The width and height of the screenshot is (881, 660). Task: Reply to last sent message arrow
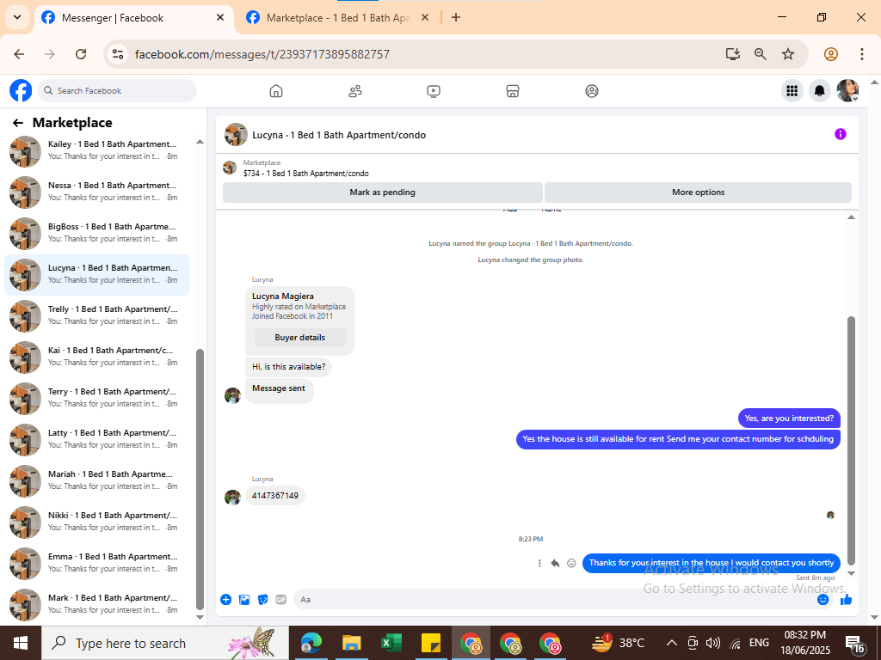[555, 563]
